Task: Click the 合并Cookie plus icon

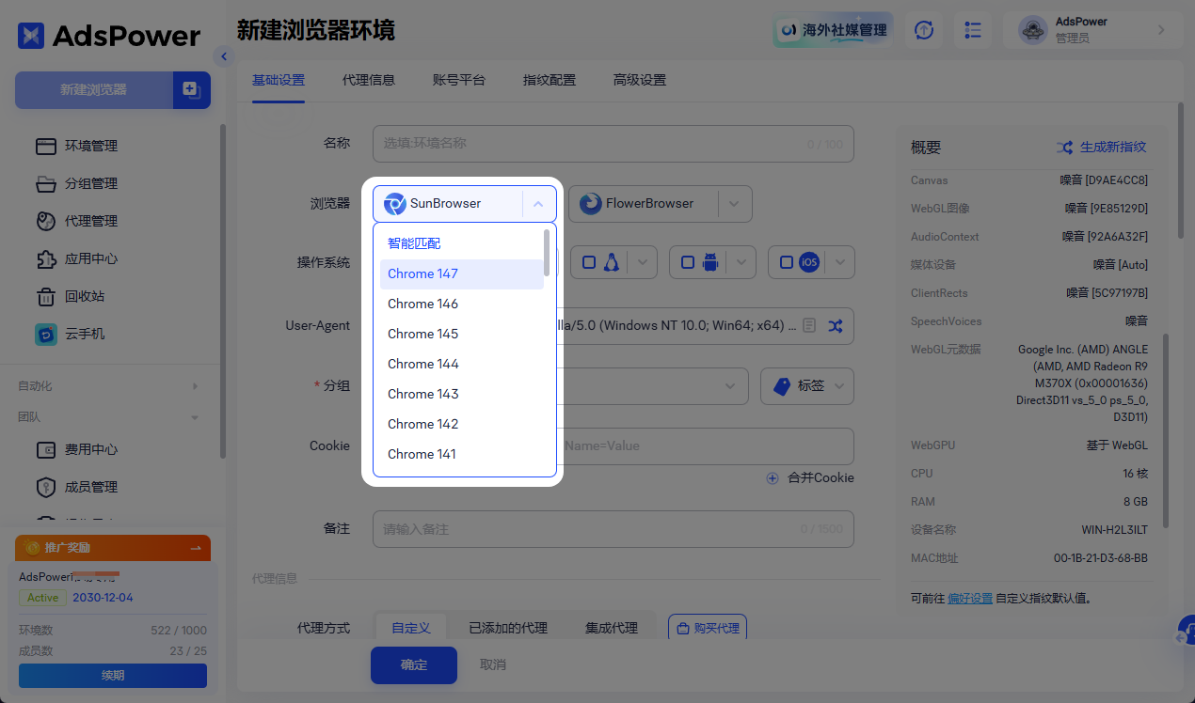Action: [x=773, y=477]
